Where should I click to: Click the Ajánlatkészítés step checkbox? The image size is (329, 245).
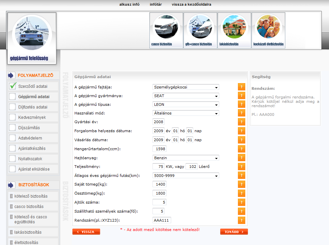[12, 148]
